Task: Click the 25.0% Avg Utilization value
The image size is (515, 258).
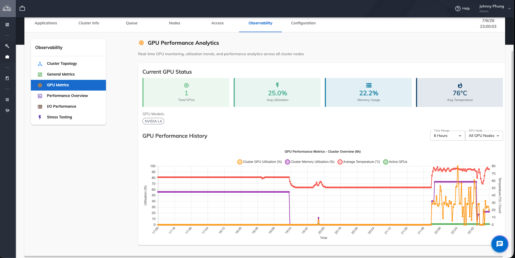Action: (278, 93)
